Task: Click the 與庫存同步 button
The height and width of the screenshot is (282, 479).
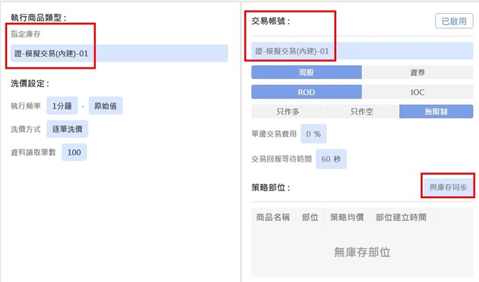Action: (x=448, y=187)
